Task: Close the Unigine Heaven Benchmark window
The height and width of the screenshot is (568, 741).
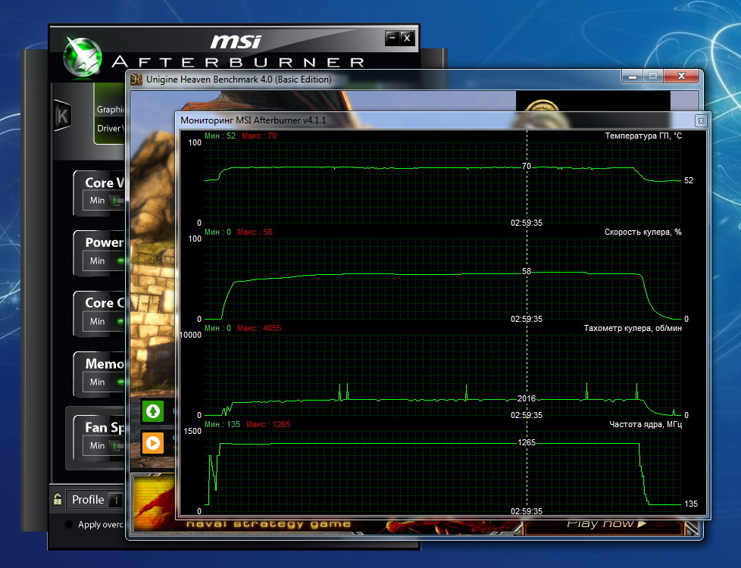Action: 681,76
